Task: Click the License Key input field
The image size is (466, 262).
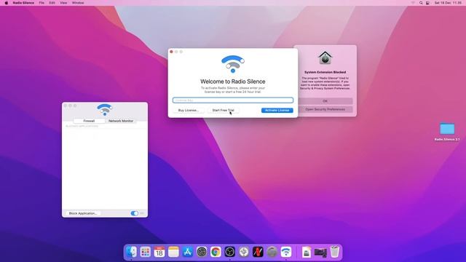Action: (x=233, y=100)
